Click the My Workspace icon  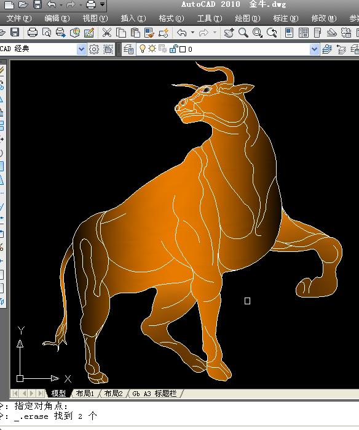[x=108, y=49]
